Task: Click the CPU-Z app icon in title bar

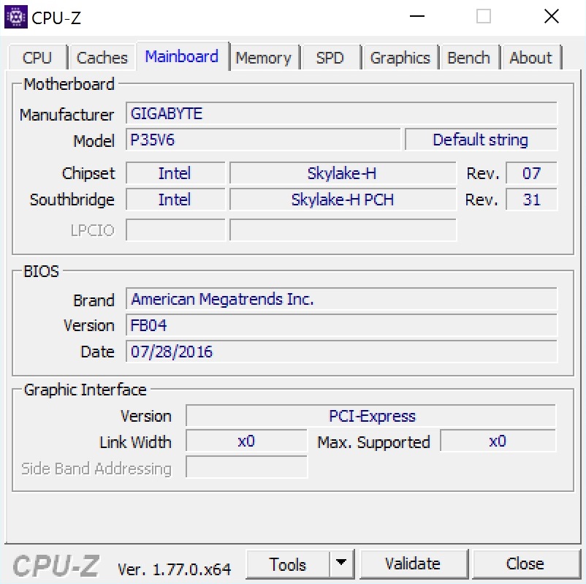Action: pyautogui.click(x=15, y=17)
